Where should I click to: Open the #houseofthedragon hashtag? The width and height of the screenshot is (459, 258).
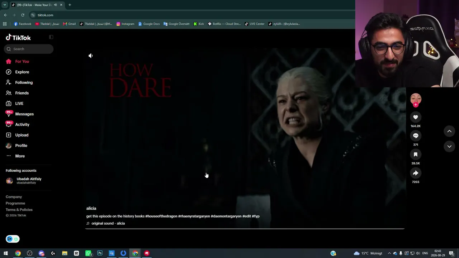tap(161, 216)
